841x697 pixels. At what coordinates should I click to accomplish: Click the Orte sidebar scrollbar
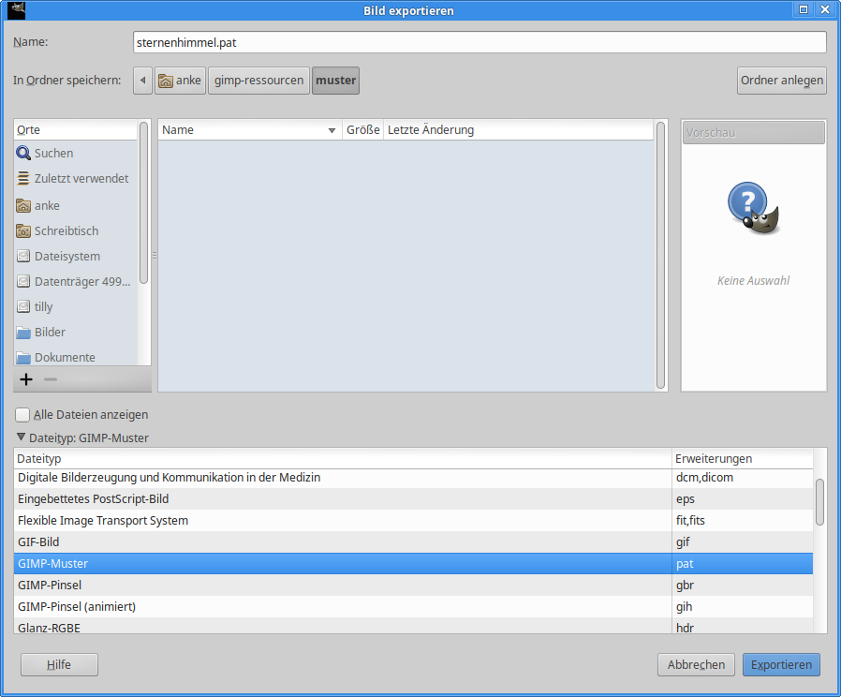click(143, 202)
